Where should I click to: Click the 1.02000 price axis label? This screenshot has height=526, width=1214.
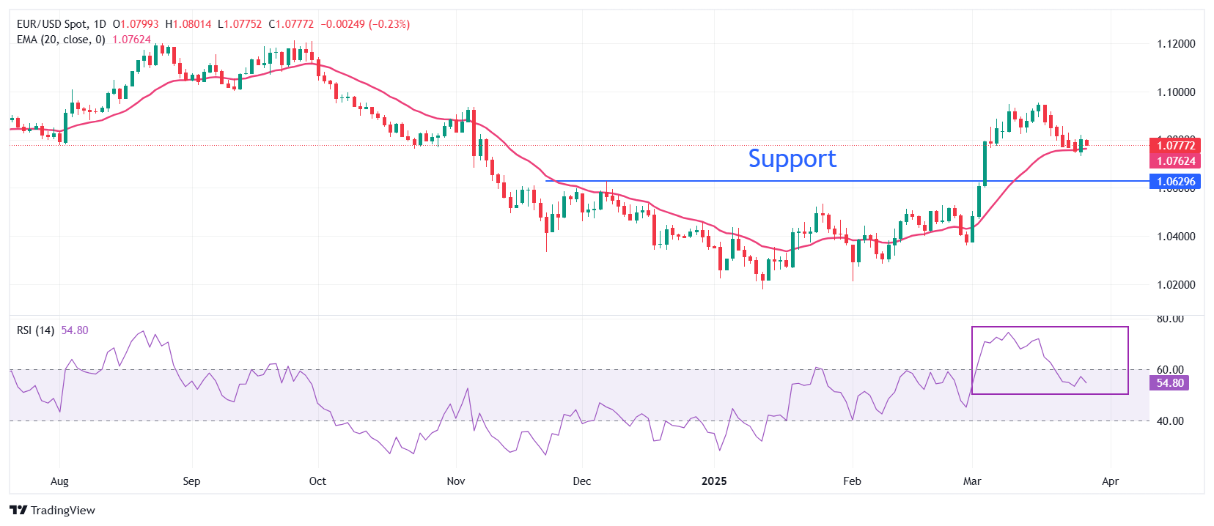pos(1176,285)
